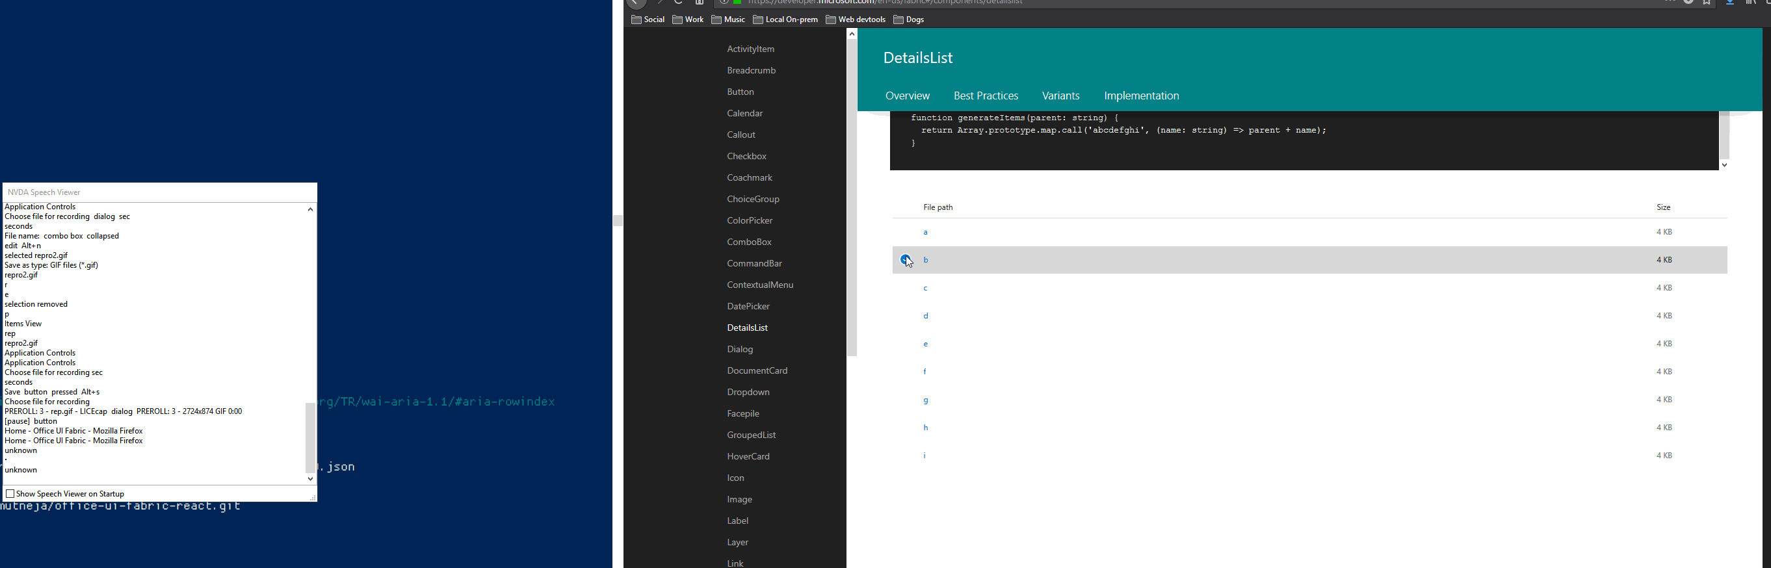Click the '4 KB' size in row a

coord(1664,232)
